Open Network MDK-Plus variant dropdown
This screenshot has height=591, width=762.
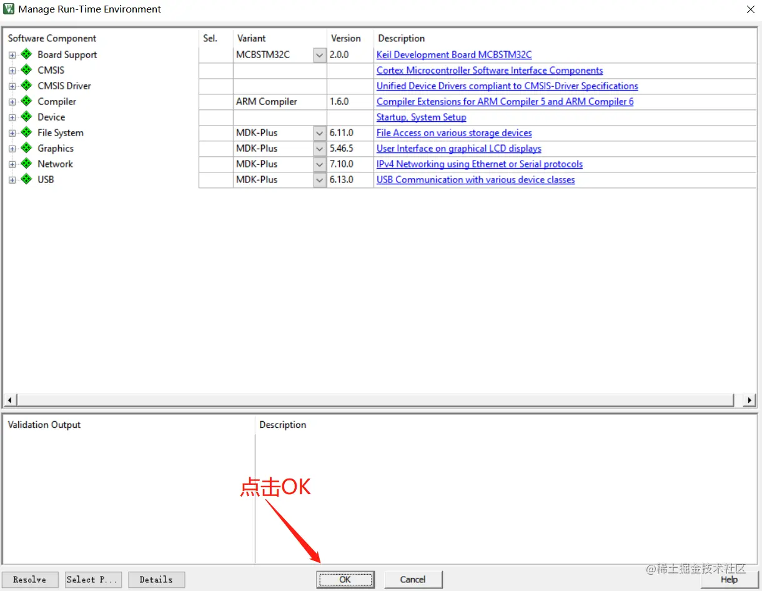320,164
